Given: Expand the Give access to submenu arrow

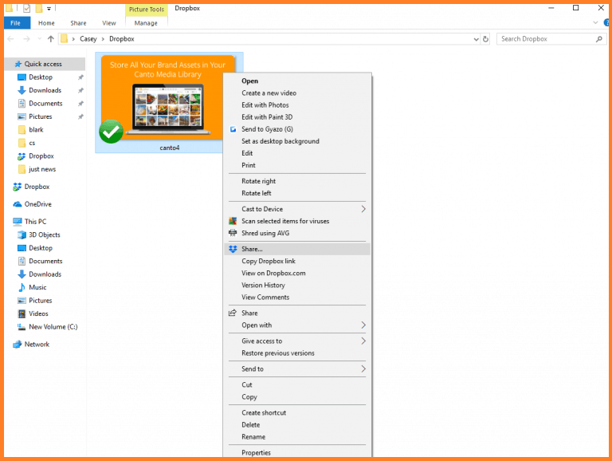Looking at the screenshot, I should (x=363, y=341).
